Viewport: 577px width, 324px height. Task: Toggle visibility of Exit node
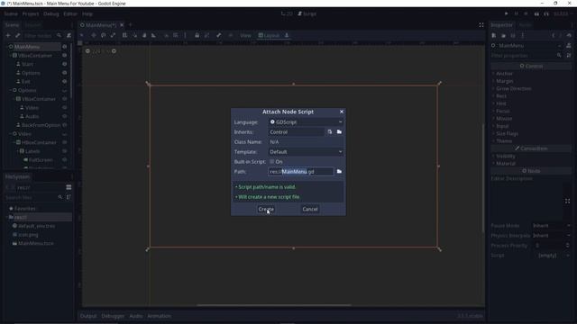64,82
